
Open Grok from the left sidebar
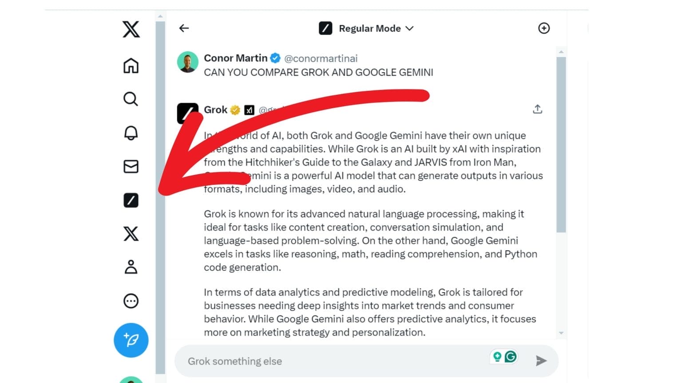click(x=131, y=200)
